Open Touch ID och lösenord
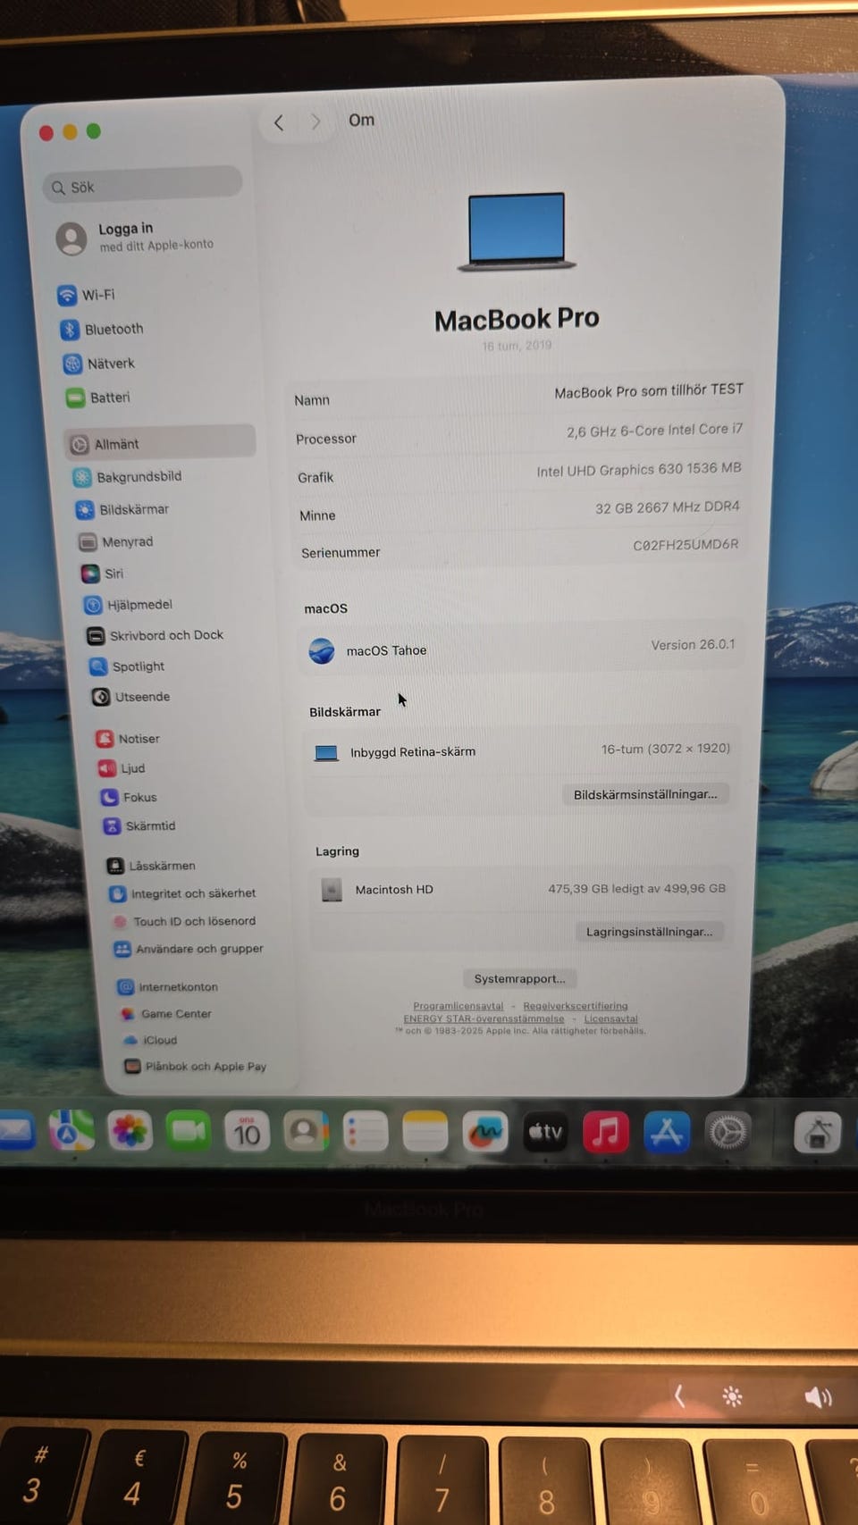The width and height of the screenshot is (858, 1525). [183, 921]
